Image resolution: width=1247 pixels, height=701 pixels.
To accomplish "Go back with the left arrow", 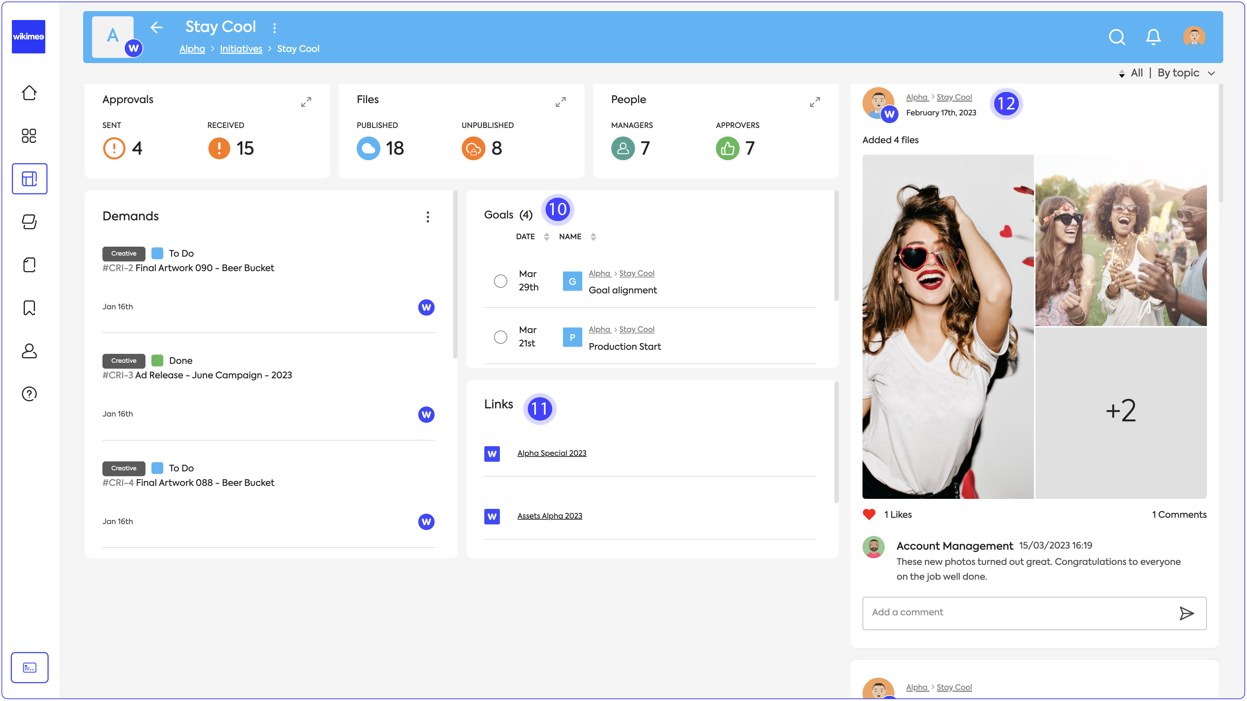I will pos(156,27).
